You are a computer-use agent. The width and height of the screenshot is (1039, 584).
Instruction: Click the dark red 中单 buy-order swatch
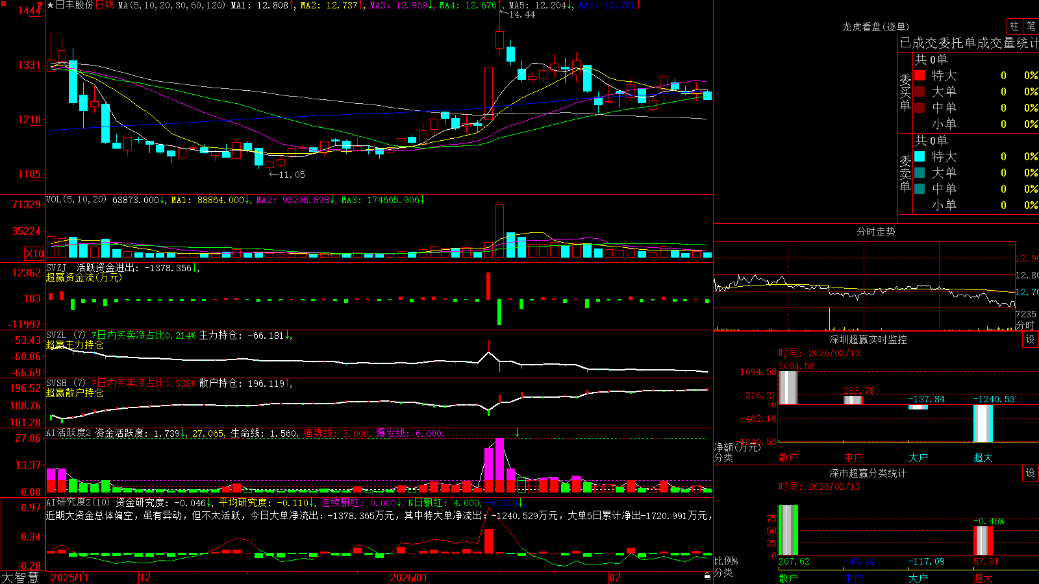(x=920, y=108)
